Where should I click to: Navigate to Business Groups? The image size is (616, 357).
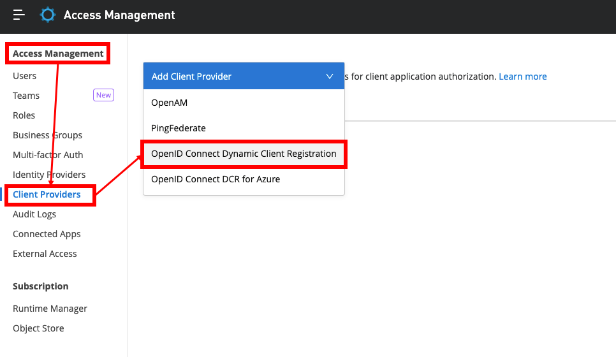(x=47, y=135)
